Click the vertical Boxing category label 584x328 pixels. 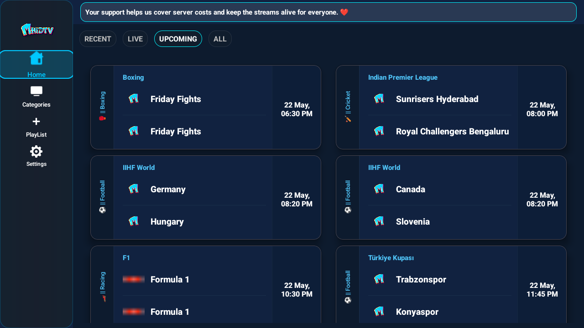103,102
